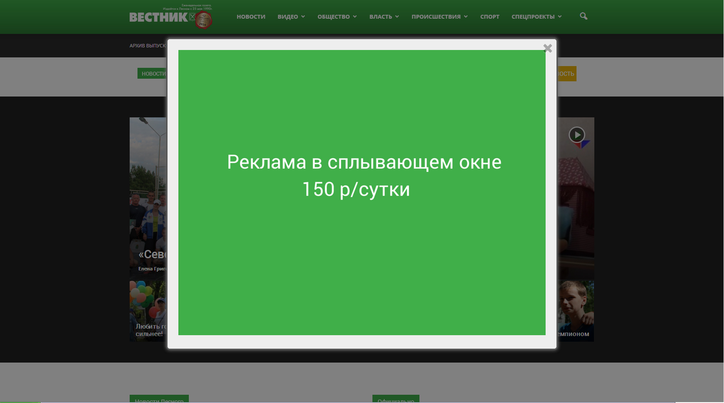Select the Официально section tab
Image resolution: width=724 pixels, height=403 pixels.
tap(396, 399)
